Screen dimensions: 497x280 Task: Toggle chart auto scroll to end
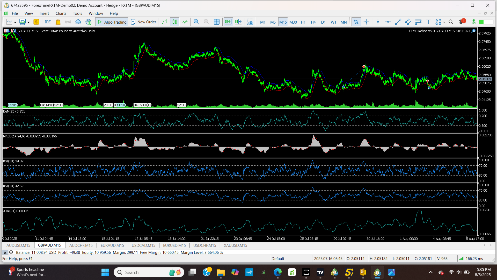click(228, 22)
